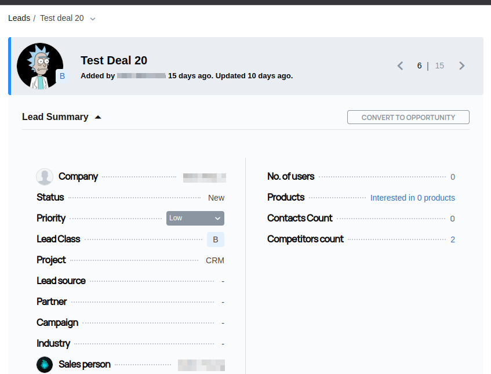The height and width of the screenshot is (374, 491).
Task: Click the total leads count 15
Action: pyautogui.click(x=439, y=66)
